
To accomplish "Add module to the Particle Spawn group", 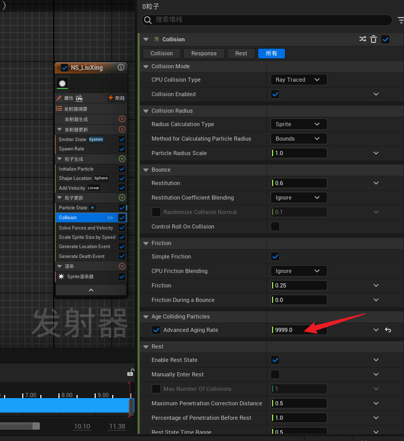I will (122, 159).
